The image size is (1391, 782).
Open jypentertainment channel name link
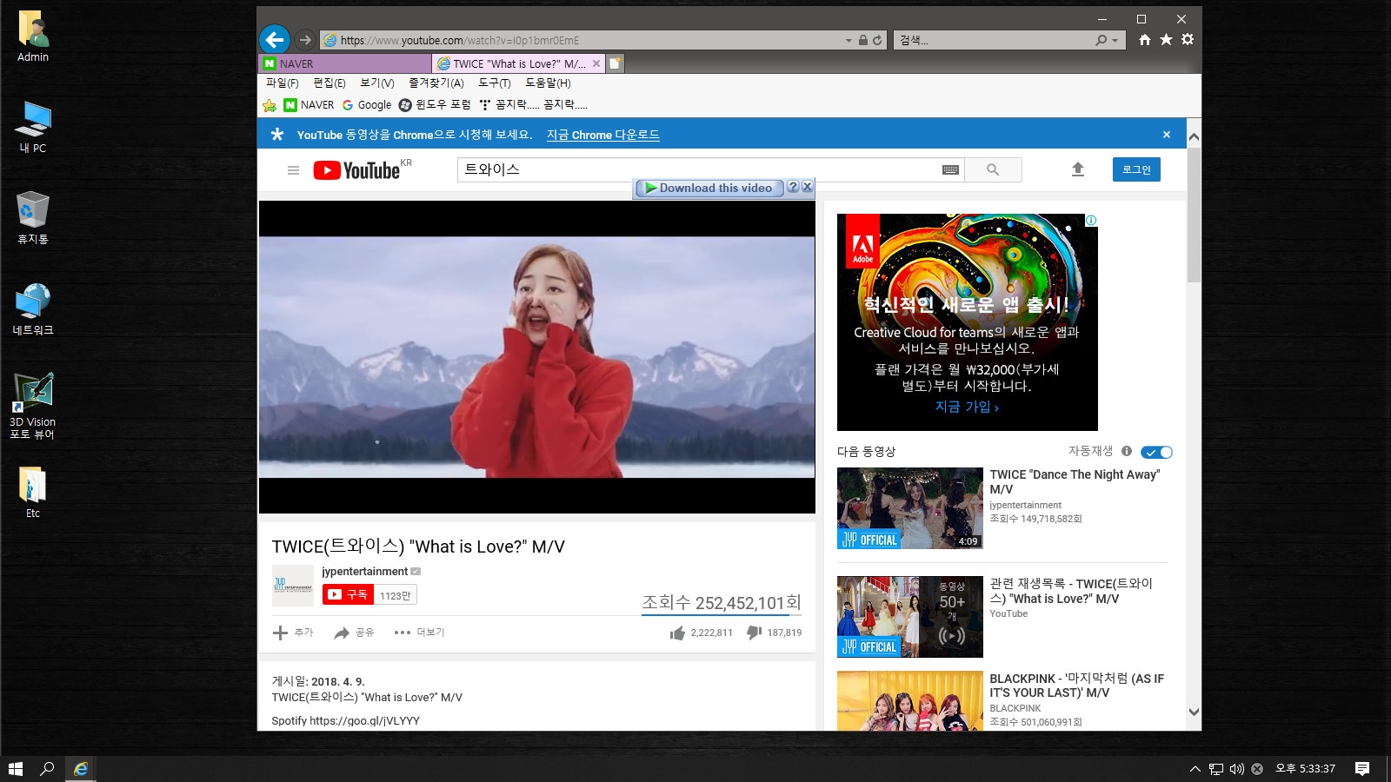click(365, 571)
